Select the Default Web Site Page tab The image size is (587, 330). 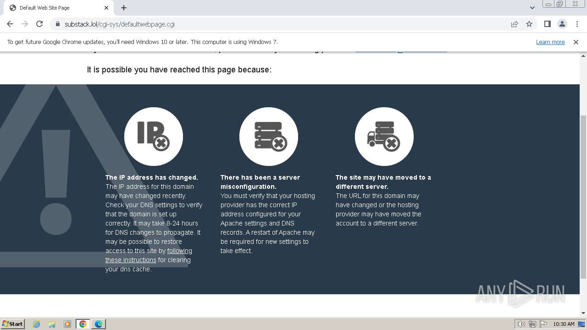(x=58, y=8)
